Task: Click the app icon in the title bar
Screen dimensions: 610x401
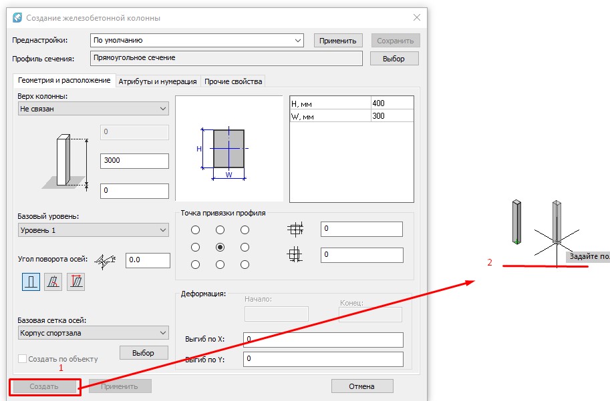Action: pos(17,18)
